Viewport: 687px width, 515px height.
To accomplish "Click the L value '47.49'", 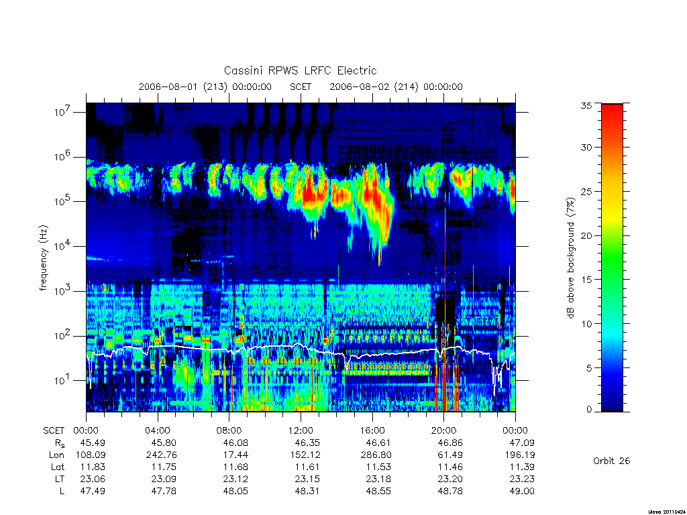I will (x=93, y=491).
